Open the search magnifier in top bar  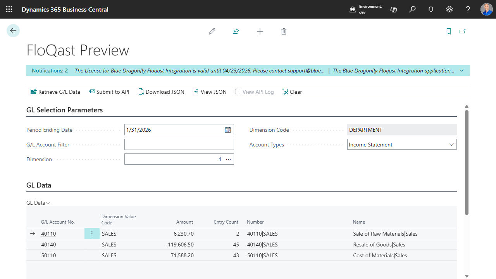tap(412, 9)
